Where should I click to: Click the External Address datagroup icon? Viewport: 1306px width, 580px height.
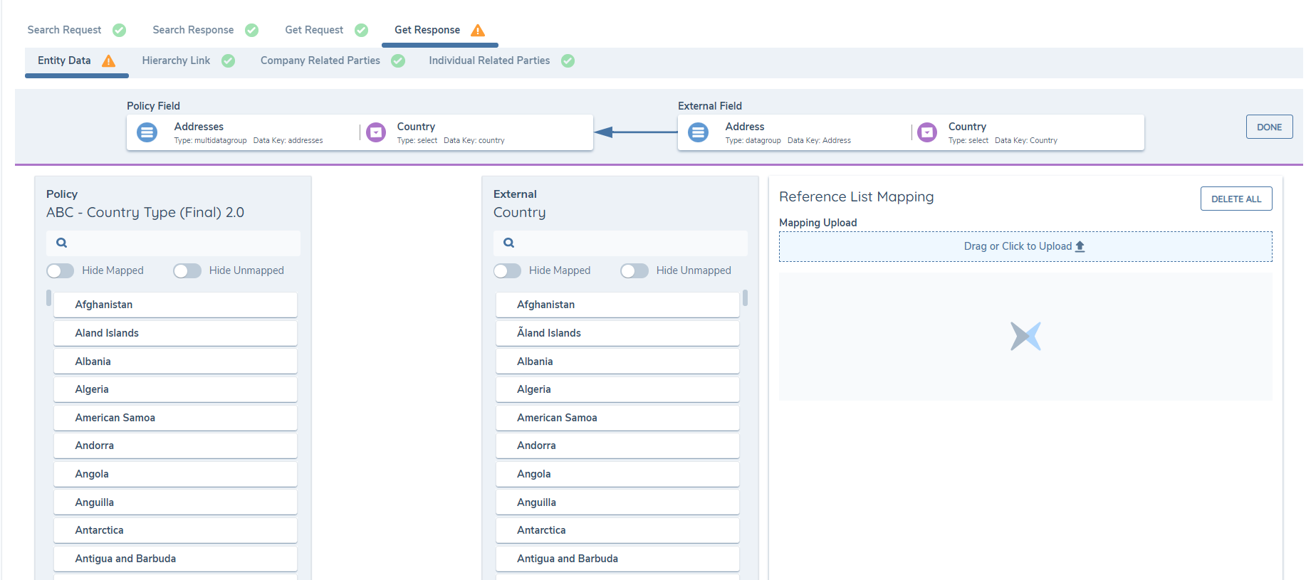pyautogui.click(x=698, y=132)
